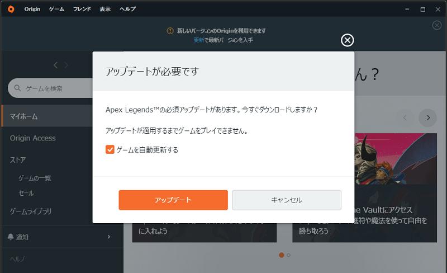Click the Vaultにアクセス promo text

(x=384, y=210)
